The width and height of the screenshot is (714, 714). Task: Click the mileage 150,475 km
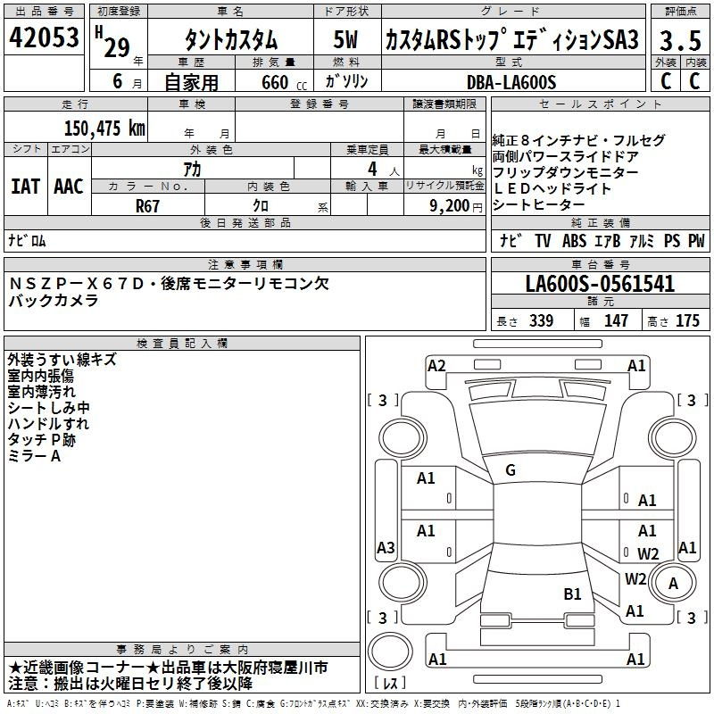[x=104, y=129]
